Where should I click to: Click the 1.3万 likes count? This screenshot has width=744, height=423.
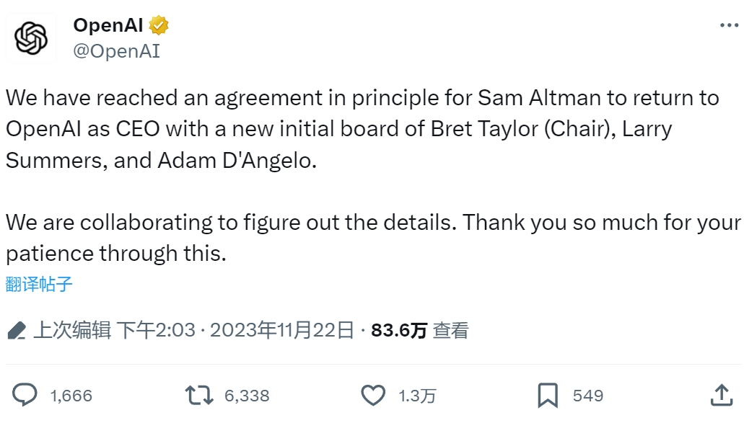point(417,396)
